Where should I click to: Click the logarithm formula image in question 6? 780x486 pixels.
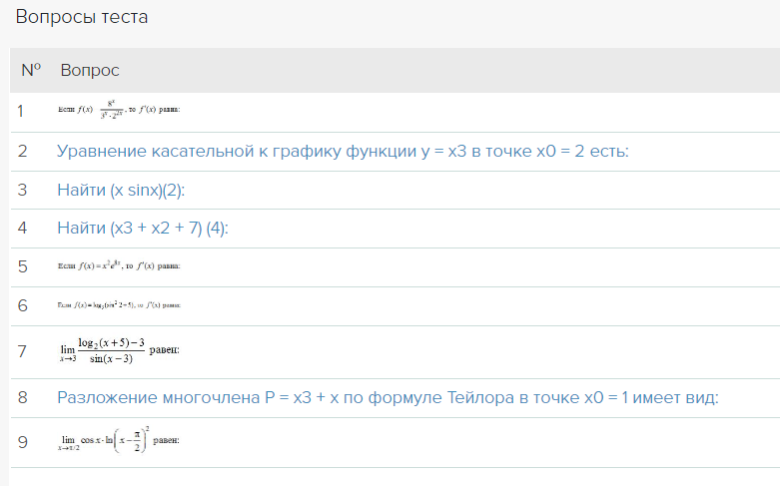point(119,305)
